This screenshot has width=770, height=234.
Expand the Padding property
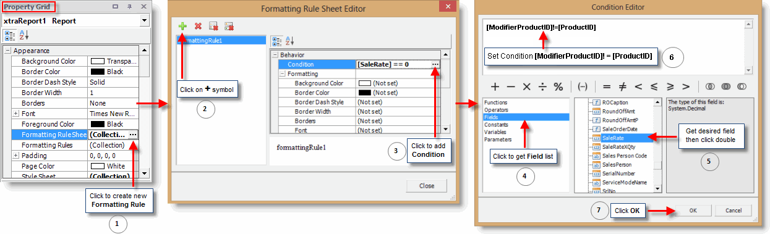[15, 156]
